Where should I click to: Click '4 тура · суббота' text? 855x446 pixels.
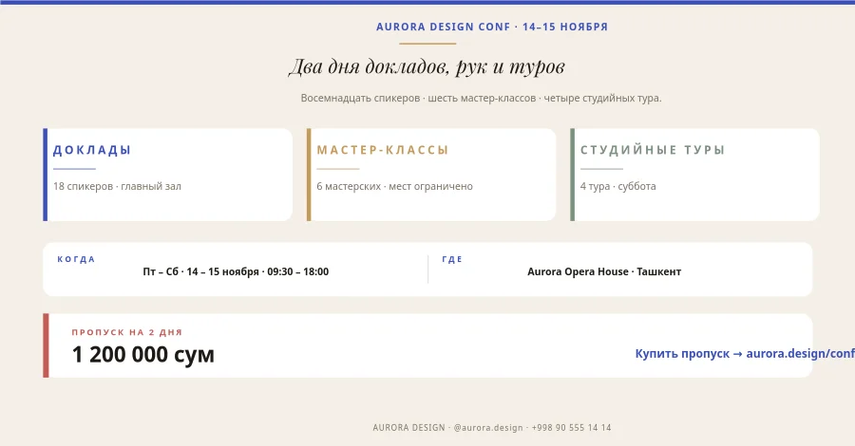click(x=617, y=186)
